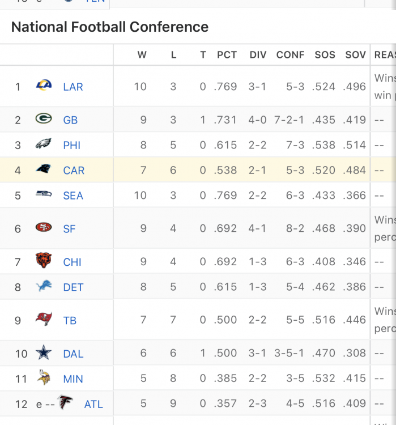The image size is (396, 425).
Task: Click the Seattle Seahawks logo
Action: coord(44,195)
